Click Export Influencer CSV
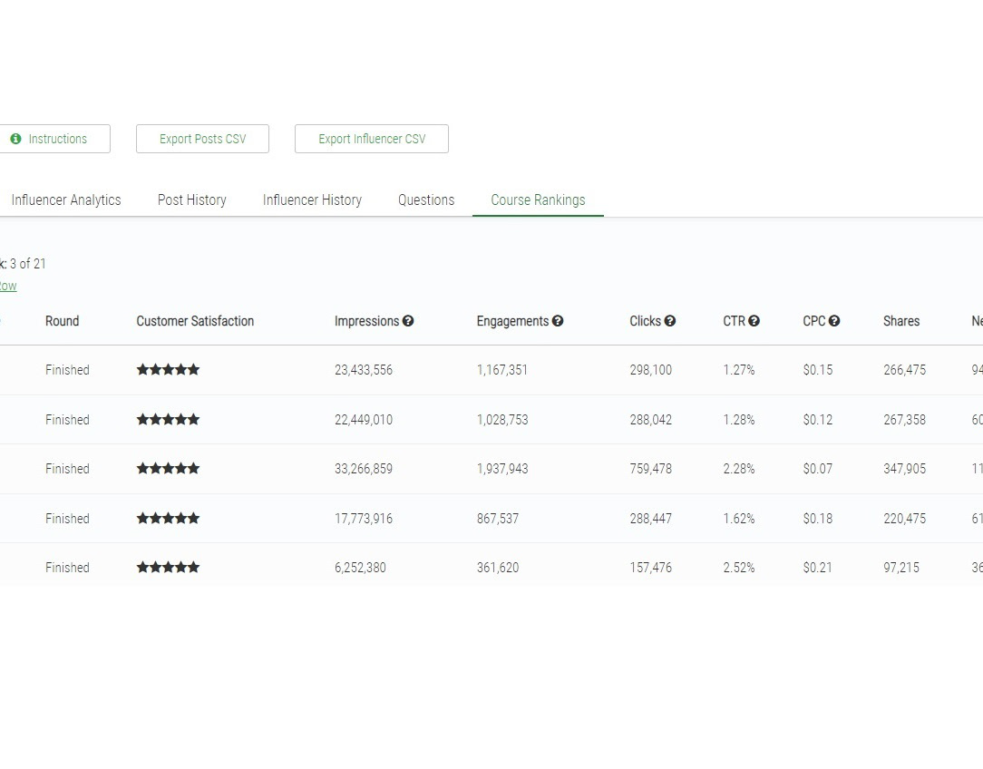The width and height of the screenshot is (983, 769). [371, 139]
